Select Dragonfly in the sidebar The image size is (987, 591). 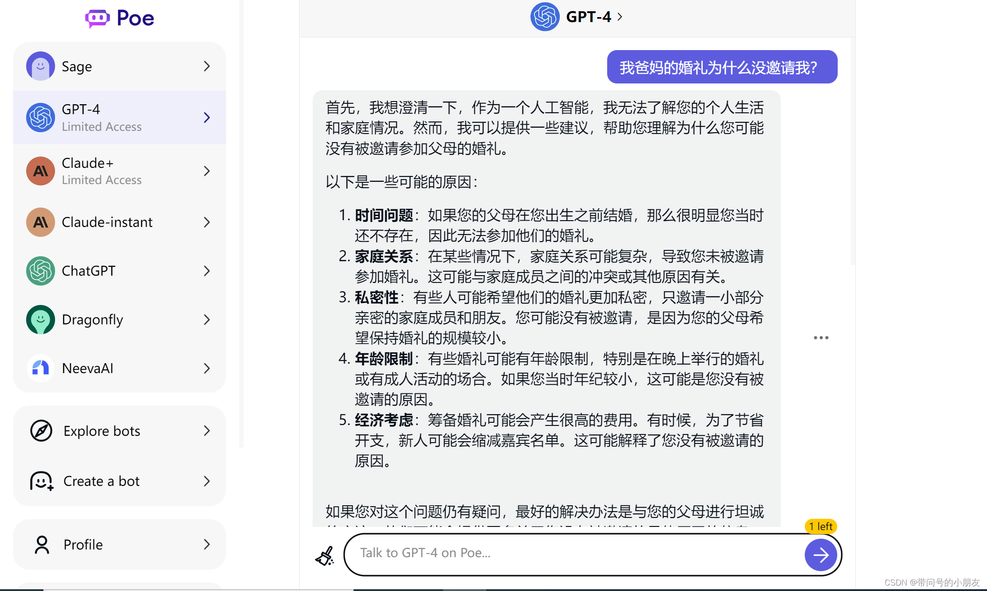coord(120,319)
